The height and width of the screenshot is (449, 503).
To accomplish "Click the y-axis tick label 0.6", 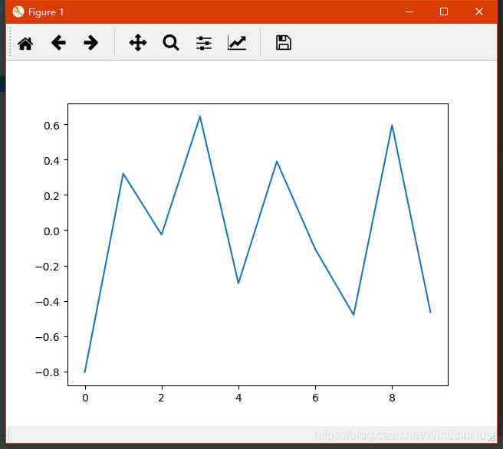I will 51,126.
